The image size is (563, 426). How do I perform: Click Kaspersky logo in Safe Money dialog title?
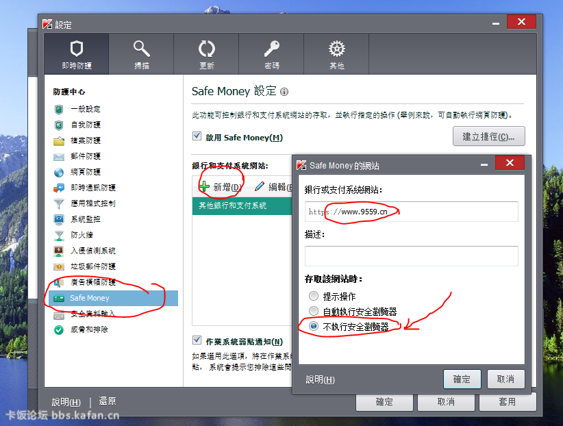pyautogui.click(x=301, y=165)
